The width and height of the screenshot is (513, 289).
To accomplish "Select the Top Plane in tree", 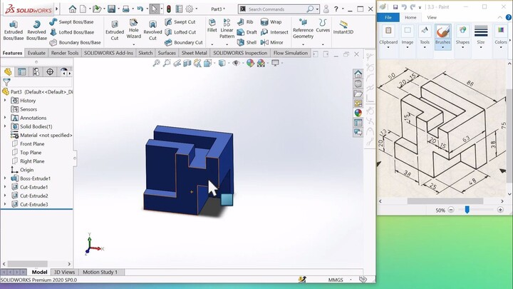I will coord(31,153).
